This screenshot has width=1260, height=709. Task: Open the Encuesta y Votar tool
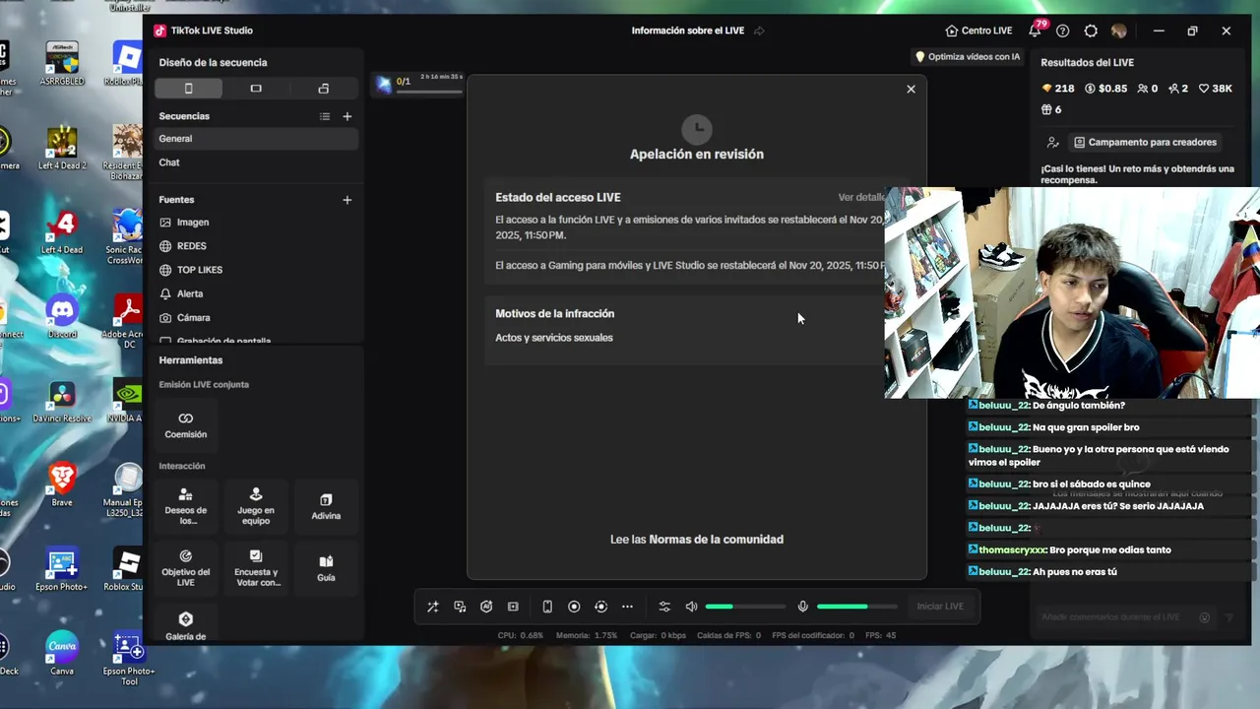[x=256, y=567]
